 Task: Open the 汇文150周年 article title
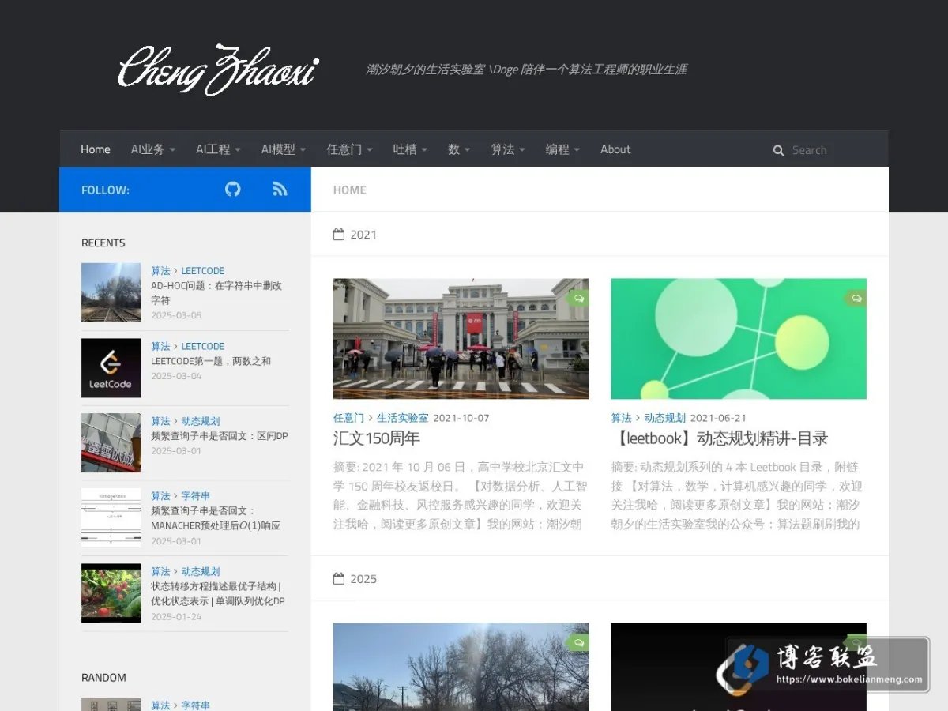(x=377, y=438)
